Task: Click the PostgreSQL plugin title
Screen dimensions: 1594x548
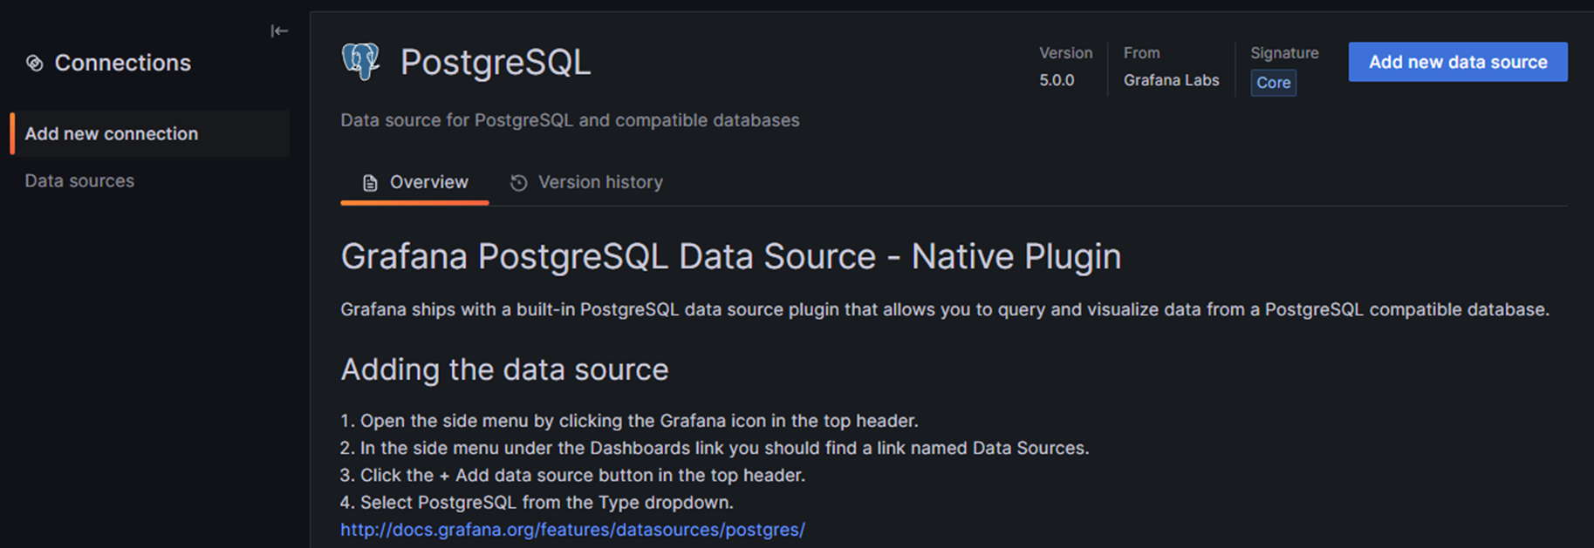Action: [x=495, y=62]
